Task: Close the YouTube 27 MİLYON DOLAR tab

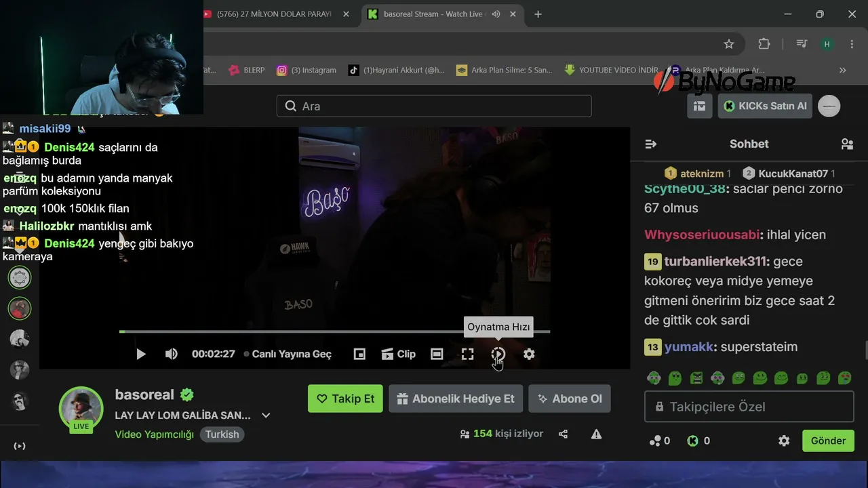Action: point(345,14)
